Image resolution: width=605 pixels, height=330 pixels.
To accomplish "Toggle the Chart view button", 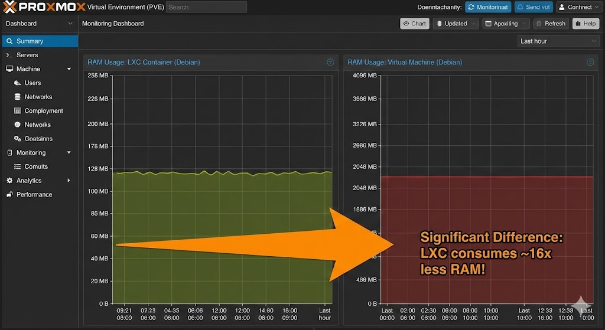I will [414, 24].
